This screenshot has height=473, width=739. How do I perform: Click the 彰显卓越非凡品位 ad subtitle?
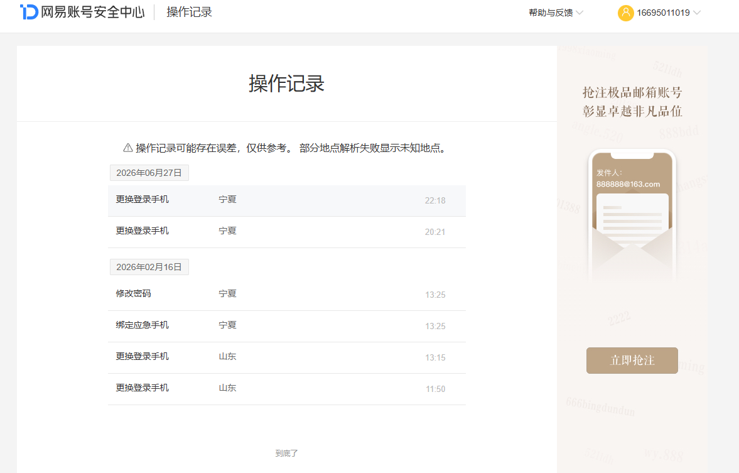(x=632, y=111)
